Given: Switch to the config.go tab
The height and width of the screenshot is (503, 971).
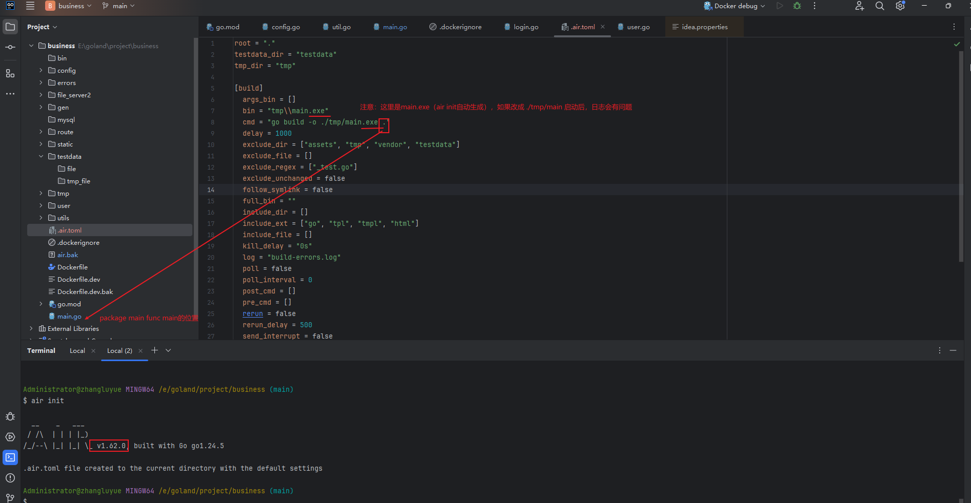Looking at the screenshot, I should 281,27.
